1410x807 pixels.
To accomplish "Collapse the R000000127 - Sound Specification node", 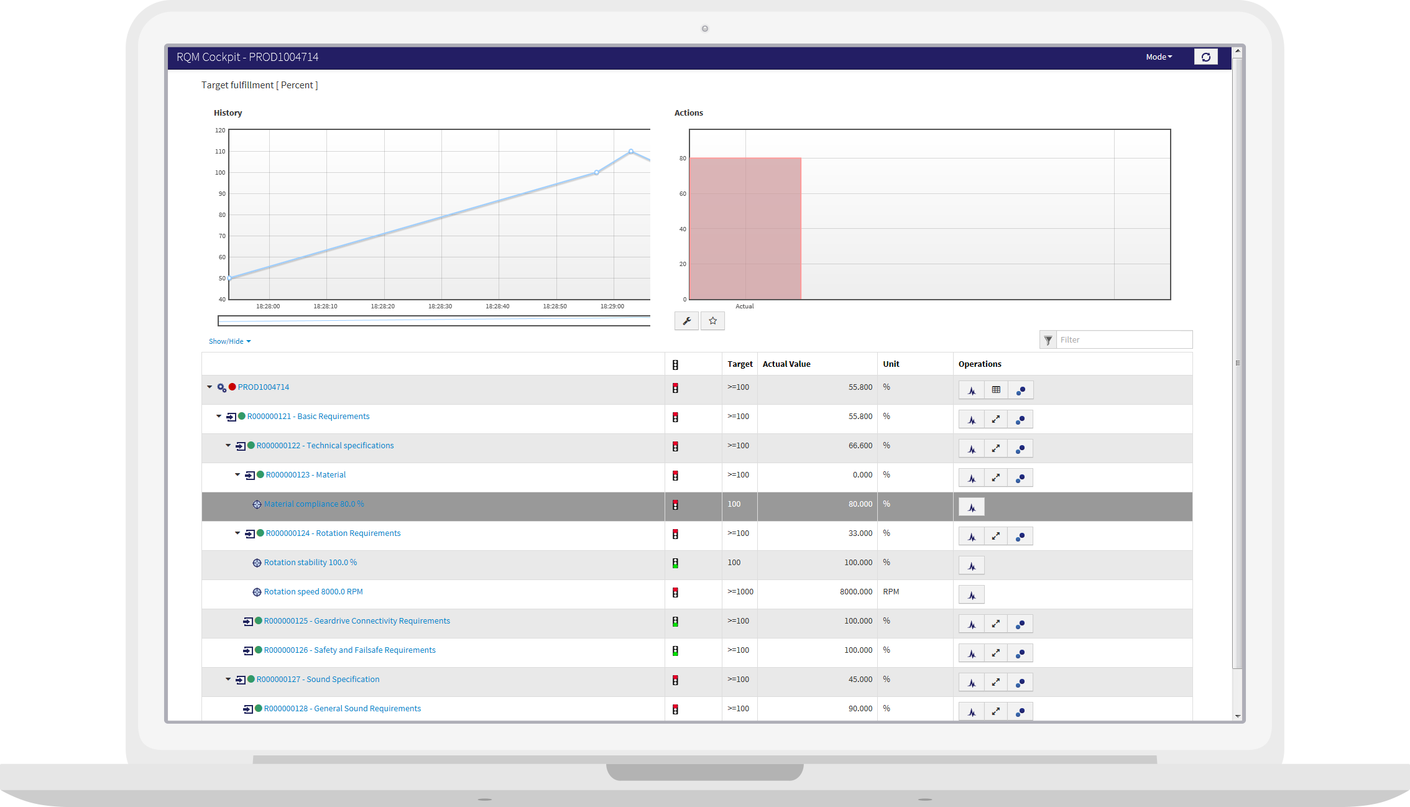I will (x=227, y=679).
